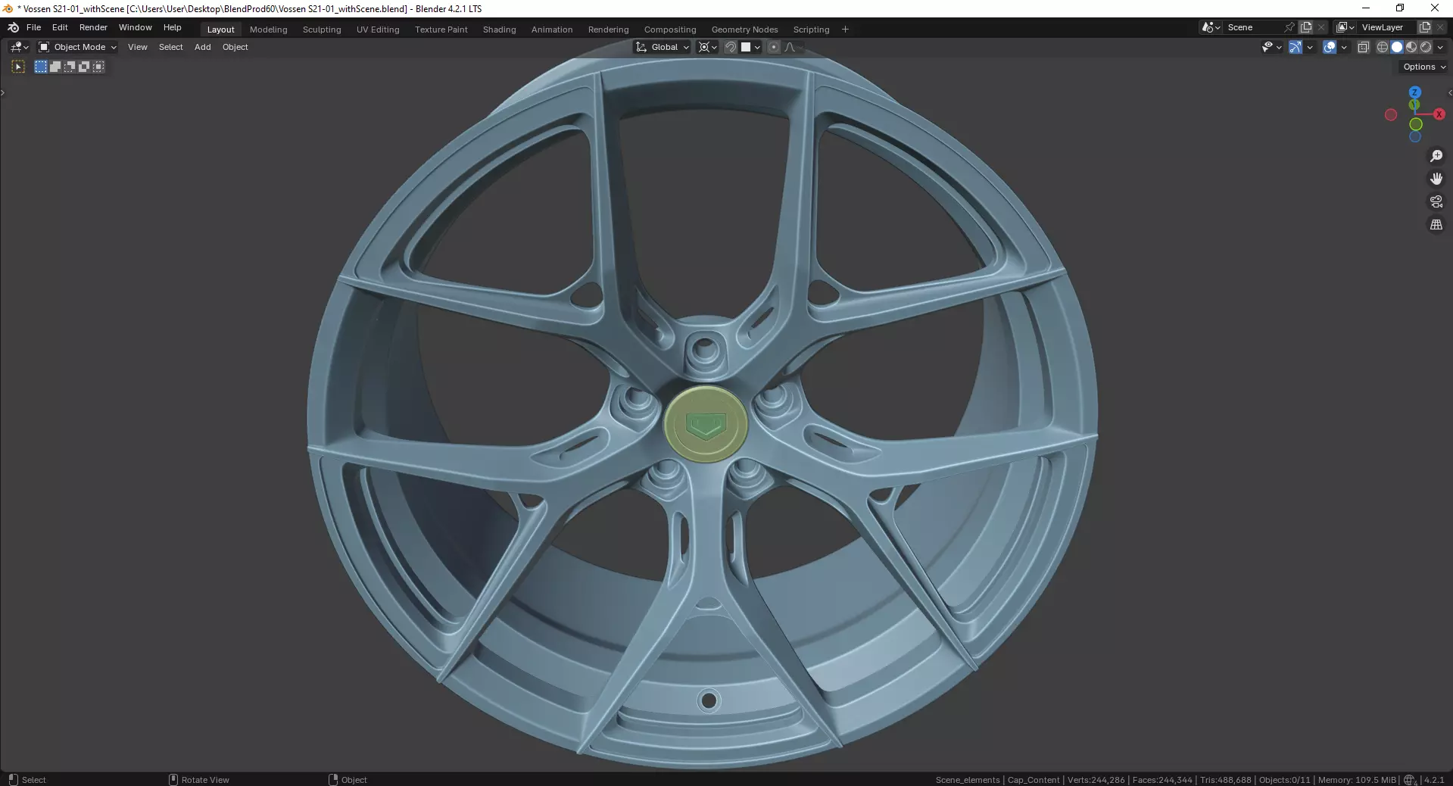Viewport: 1453px width, 786px height.
Task: Open the transform pivot point dropdown
Action: pyautogui.click(x=707, y=47)
